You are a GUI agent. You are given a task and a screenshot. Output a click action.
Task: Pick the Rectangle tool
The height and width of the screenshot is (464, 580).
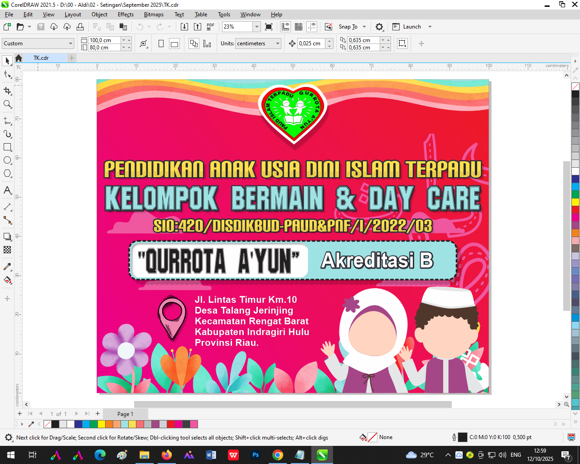[7, 147]
